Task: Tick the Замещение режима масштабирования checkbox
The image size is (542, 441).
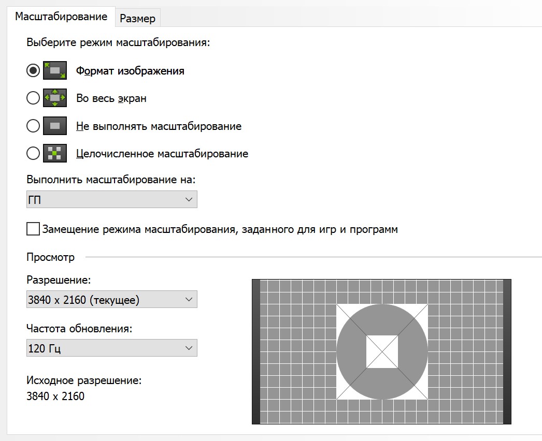Action: click(x=33, y=229)
